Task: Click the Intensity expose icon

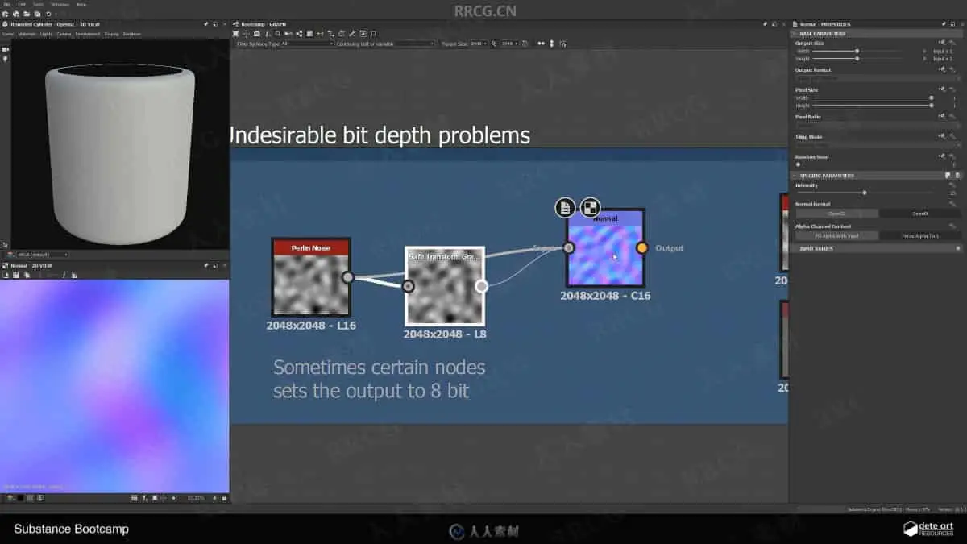Action: 952,185
